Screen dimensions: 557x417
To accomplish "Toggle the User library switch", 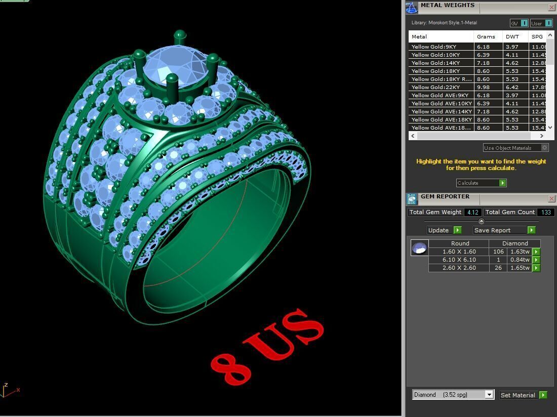I will (549, 23).
